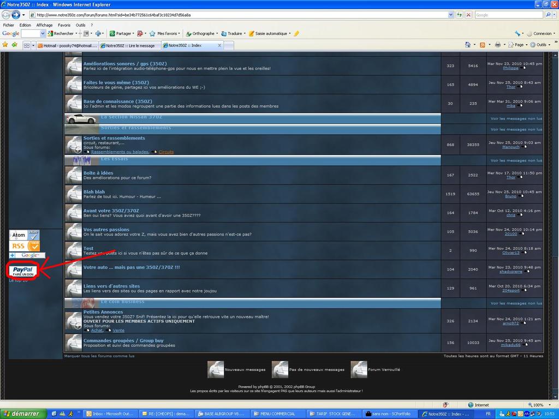Click the Print icon in command bar
The height and width of the screenshot is (419, 559).
(x=497, y=45)
